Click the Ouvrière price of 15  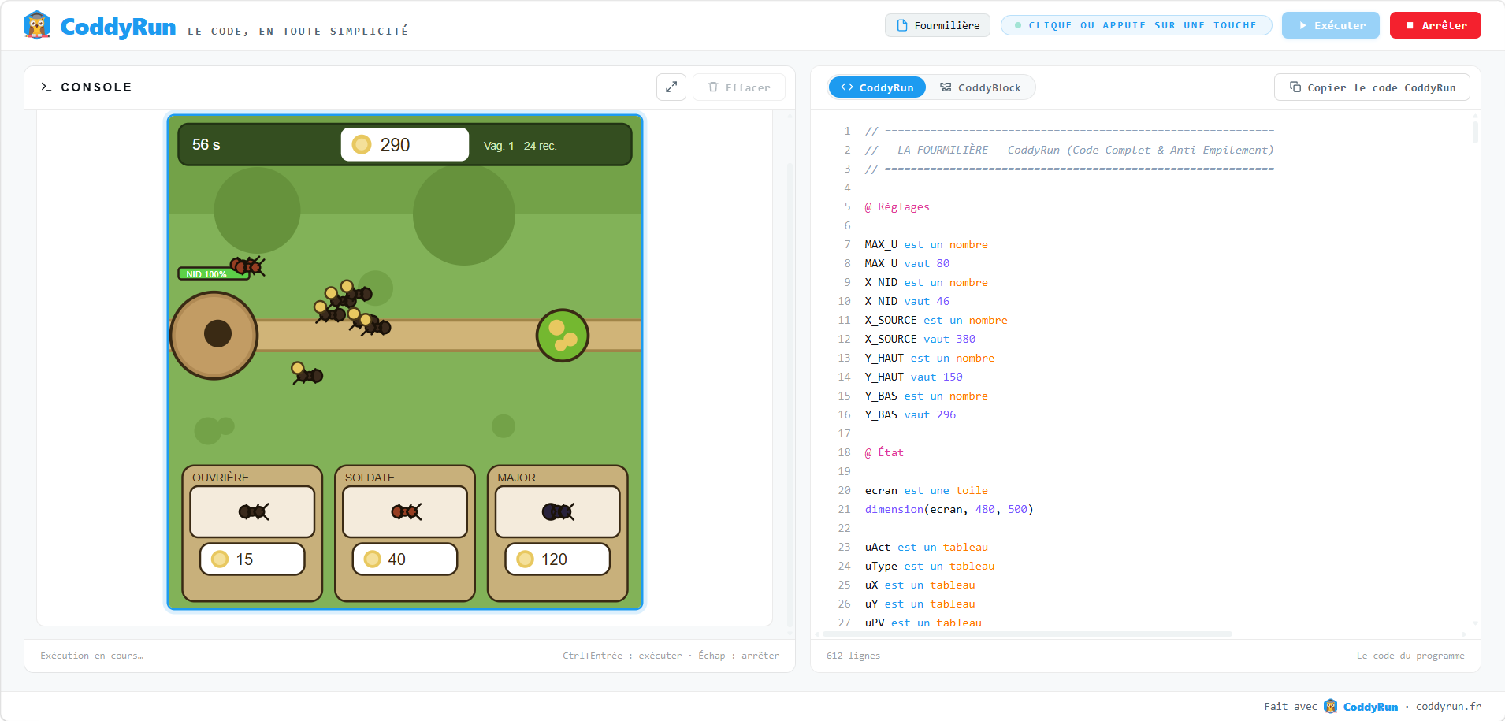[252, 559]
